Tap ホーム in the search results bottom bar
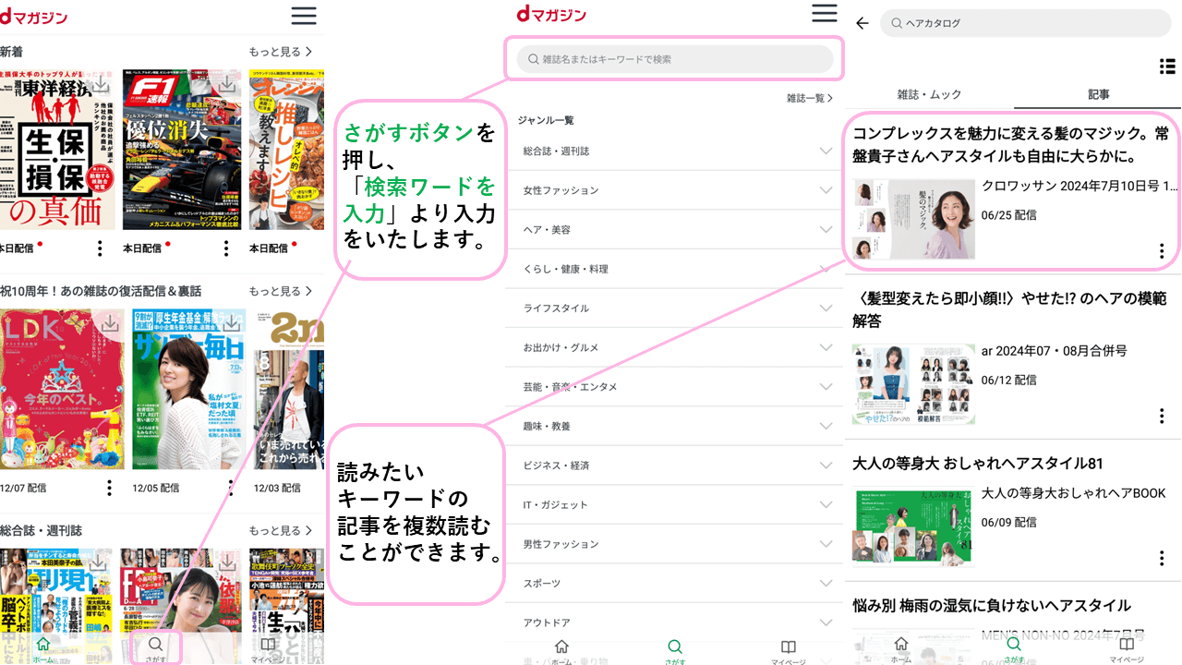This screenshot has width=1182, height=665. point(901,648)
